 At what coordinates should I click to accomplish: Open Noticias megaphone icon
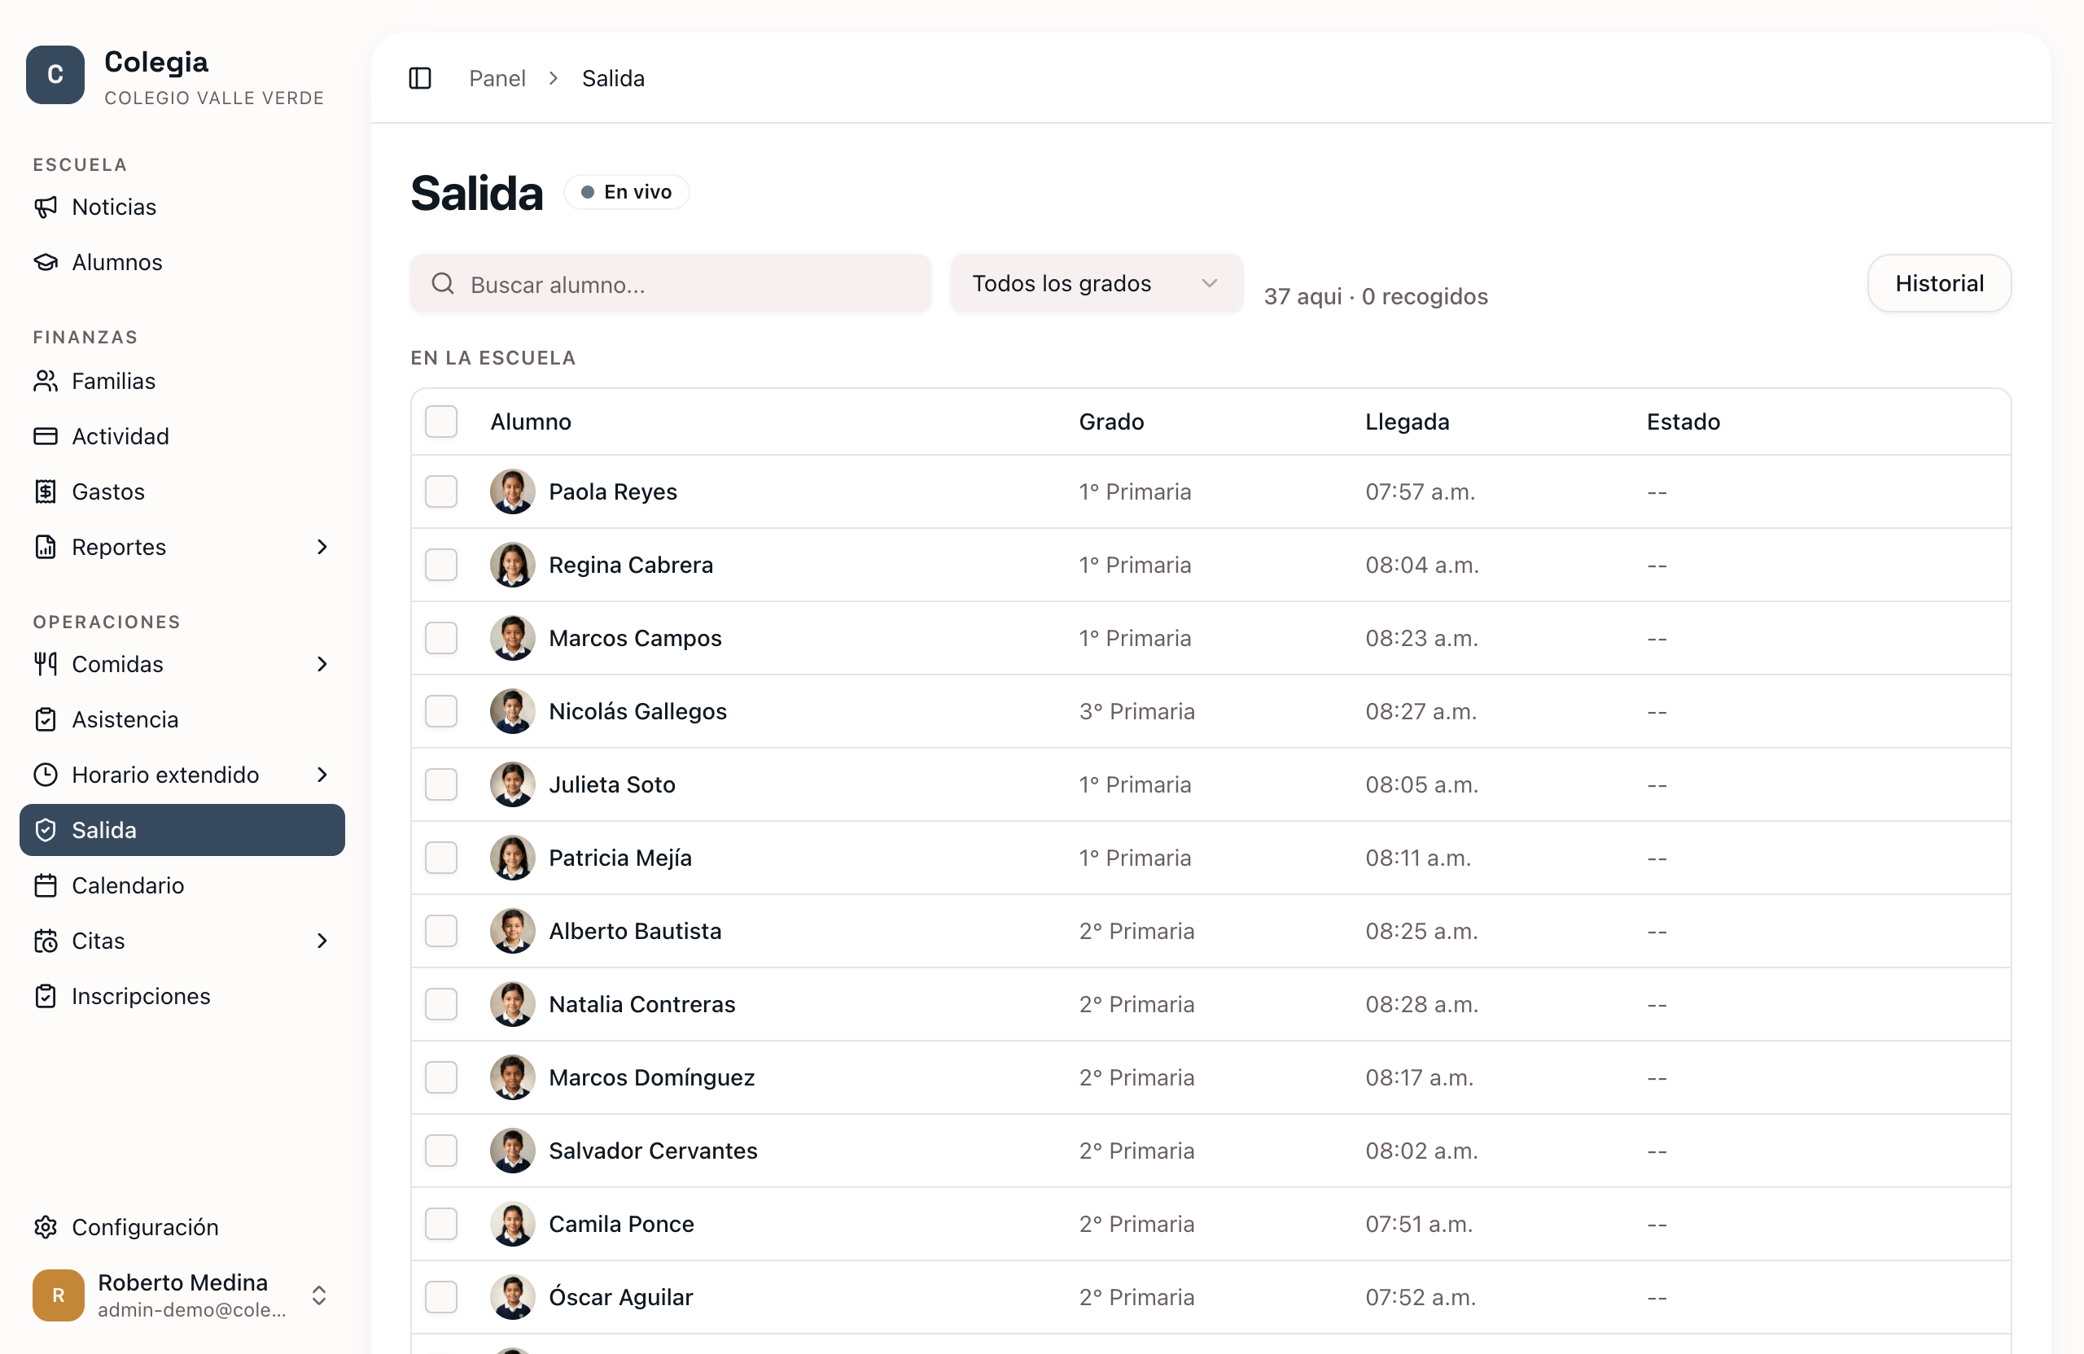pyautogui.click(x=46, y=207)
